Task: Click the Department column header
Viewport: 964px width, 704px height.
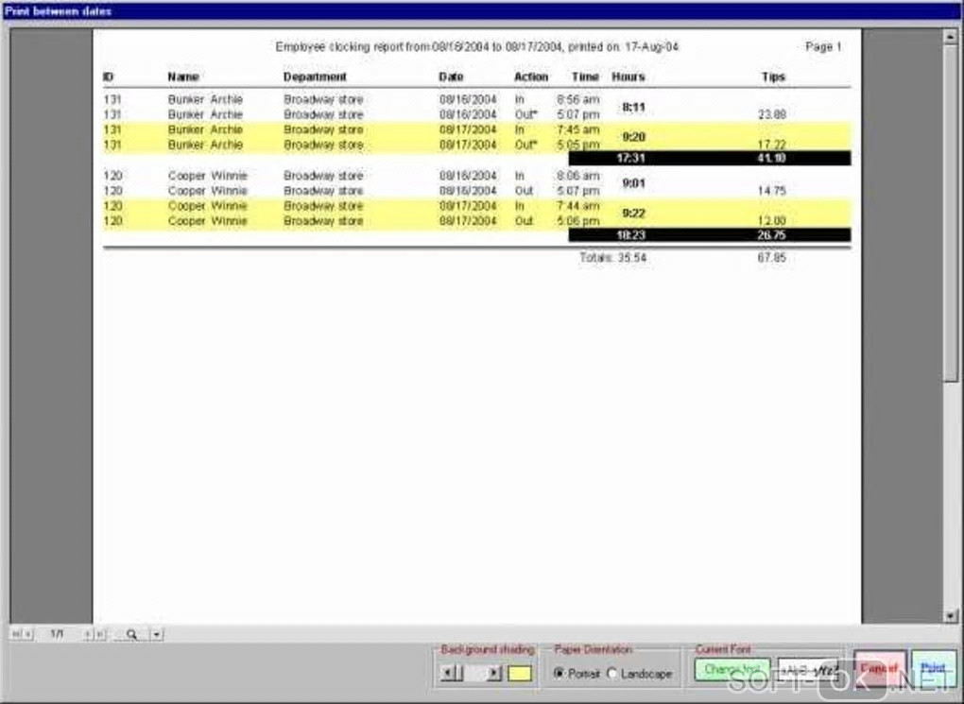Action: (x=315, y=77)
